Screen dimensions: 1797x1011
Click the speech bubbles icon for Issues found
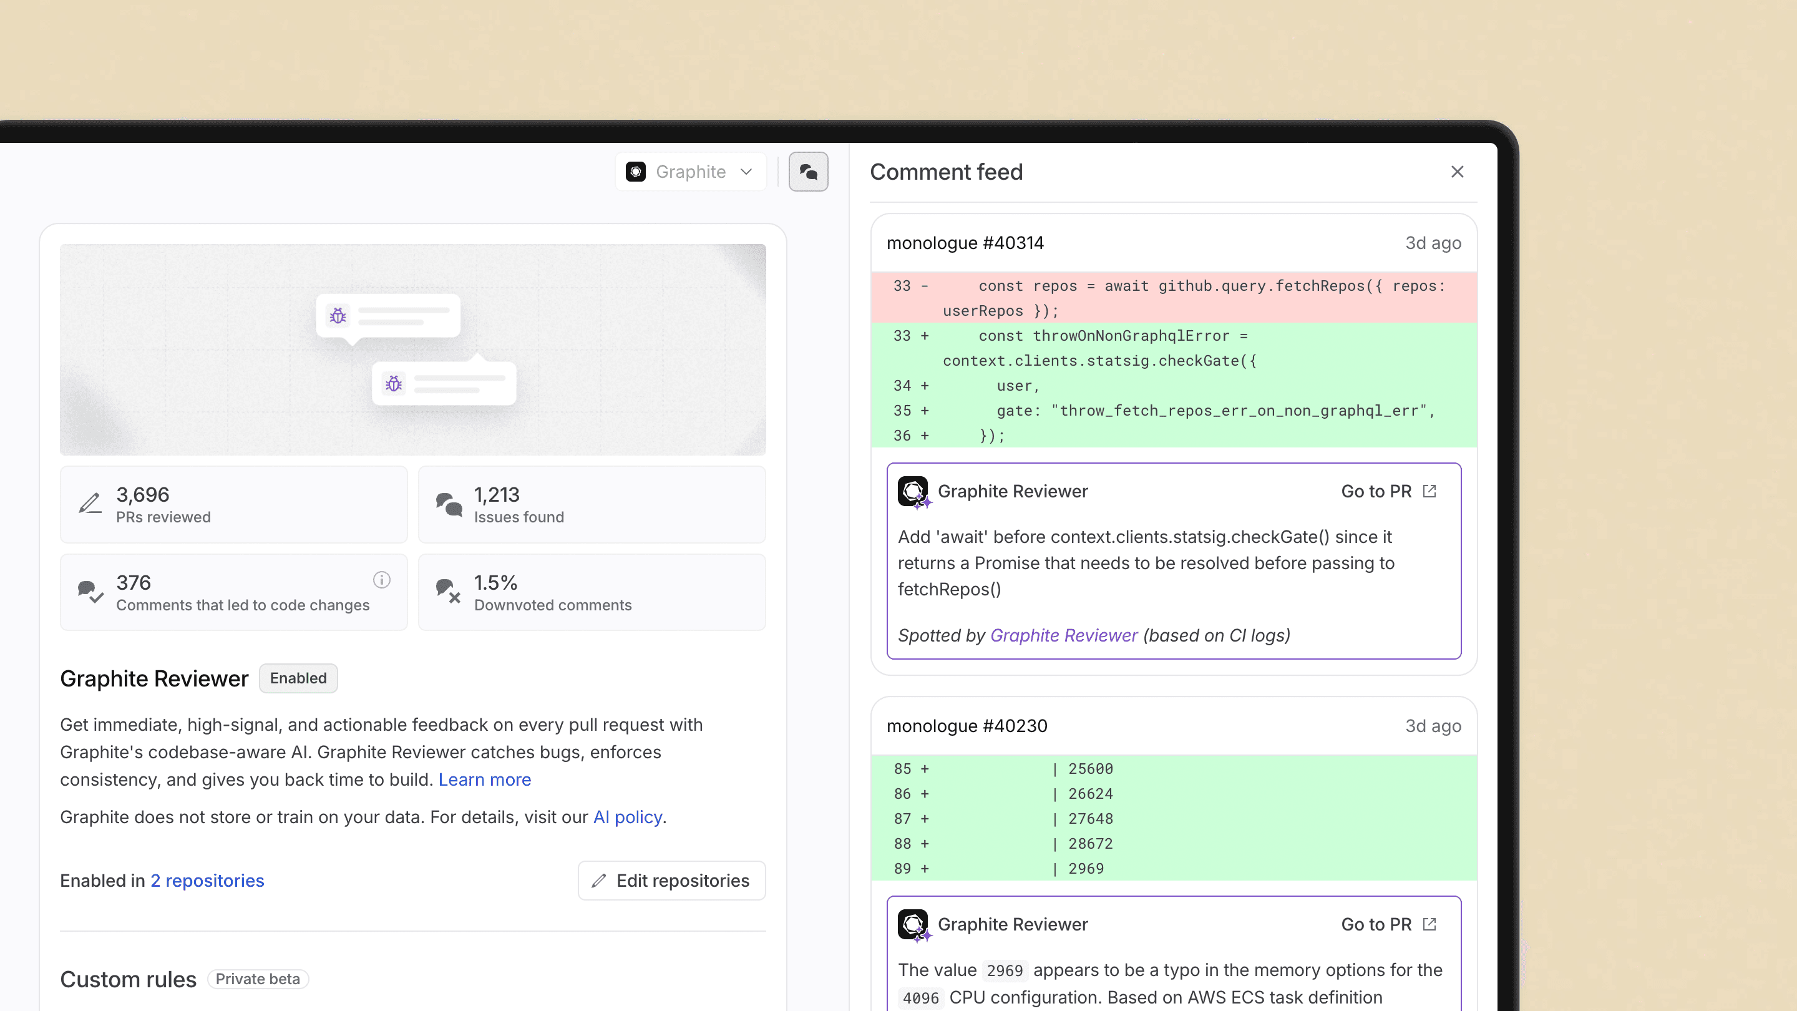click(449, 504)
